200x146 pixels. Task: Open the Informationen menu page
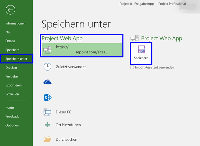[15, 24]
